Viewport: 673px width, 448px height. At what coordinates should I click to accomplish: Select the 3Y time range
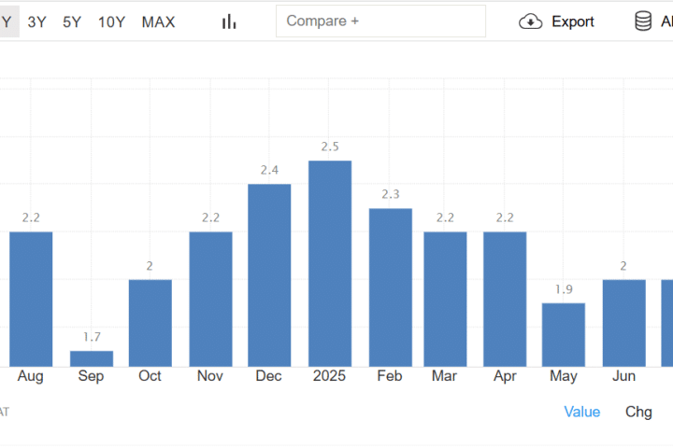tap(37, 21)
